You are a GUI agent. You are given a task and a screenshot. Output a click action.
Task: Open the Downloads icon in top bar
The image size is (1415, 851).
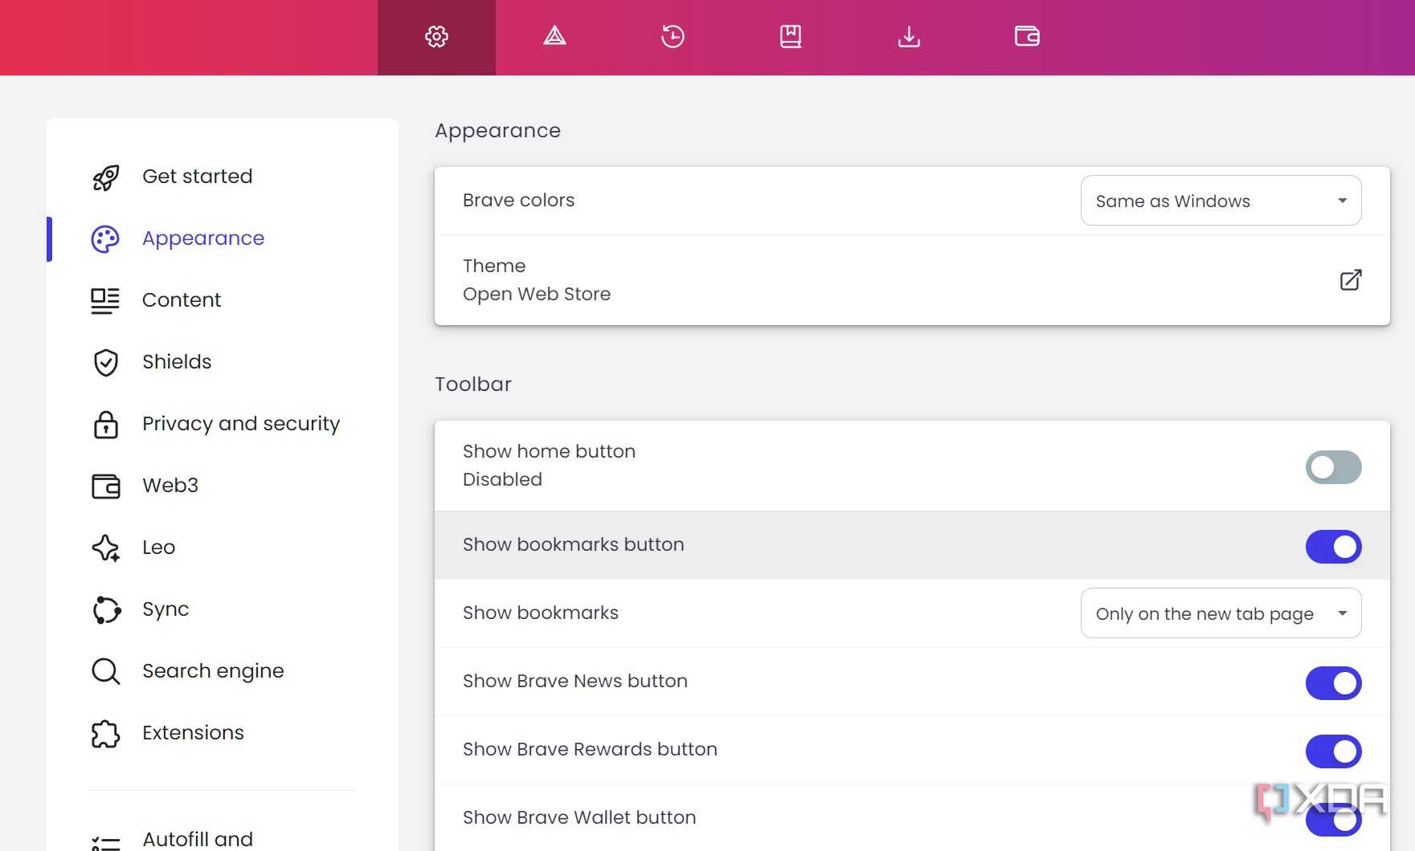coord(909,36)
